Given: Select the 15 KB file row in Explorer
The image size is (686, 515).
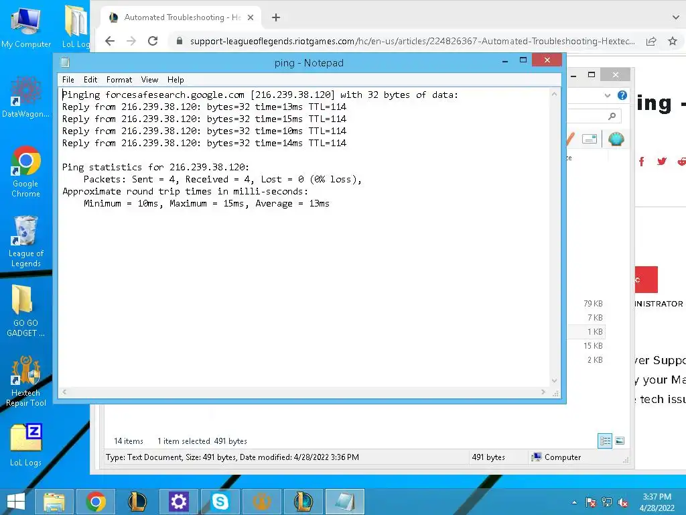Looking at the screenshot, I should [x=586, y=345].
